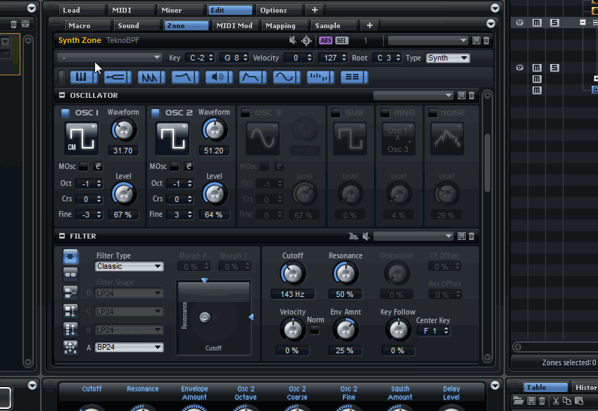Enable the SUB oscillator
Screen dimensions: 598x411
click(x=335, y=113)
